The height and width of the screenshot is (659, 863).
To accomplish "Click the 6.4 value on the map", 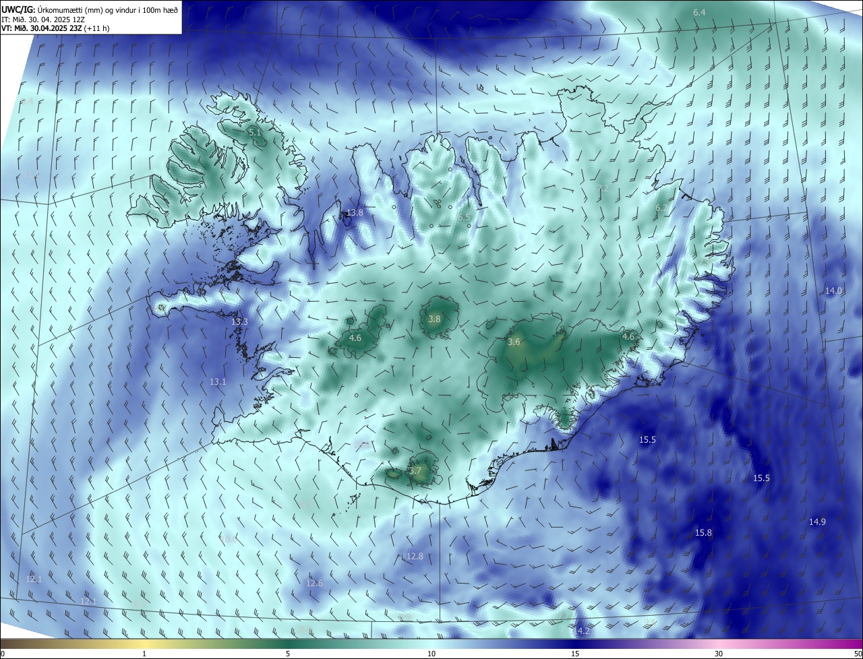I will 699,13.
